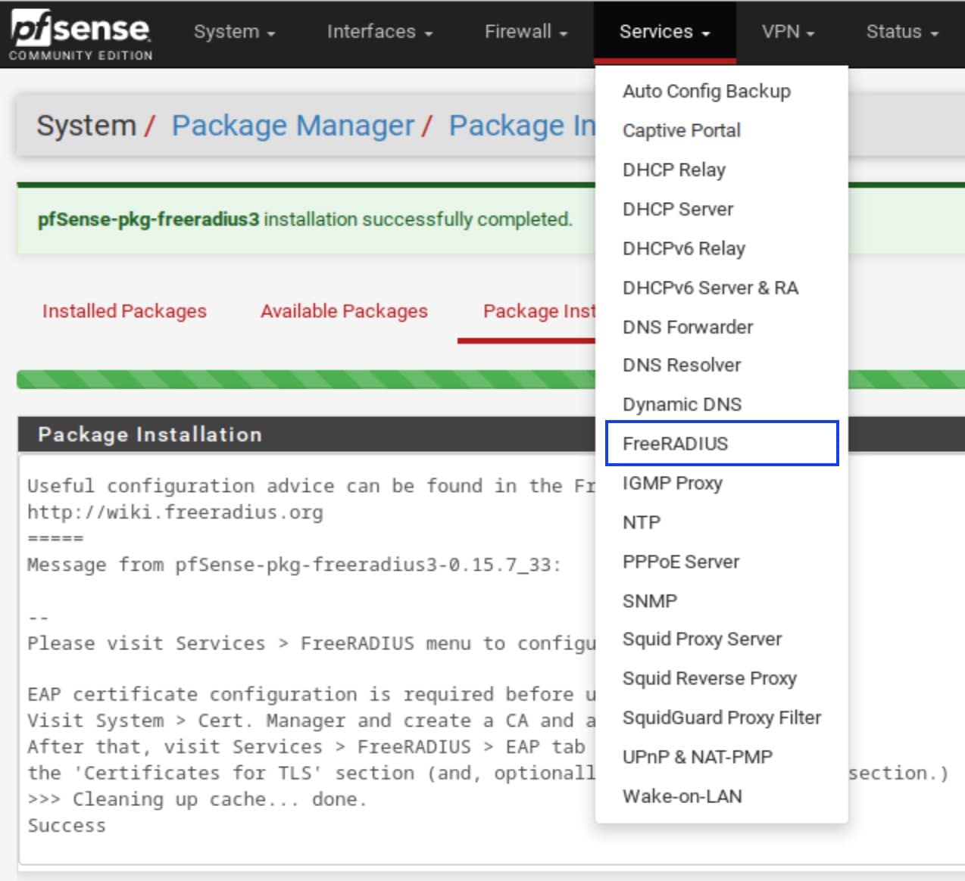This screenshot has height=881, width=965.
Task: Open UPnP & NAT-PMP settings
Action: coord(721,757)
